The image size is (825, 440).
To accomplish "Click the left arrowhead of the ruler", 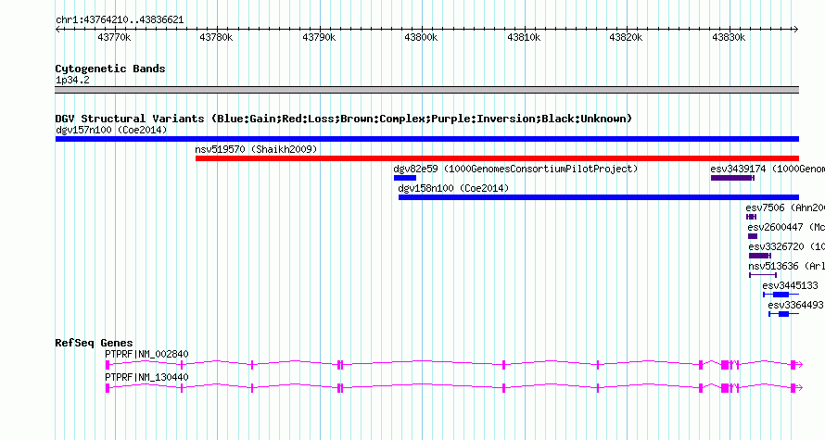I will tap(57, 30).
